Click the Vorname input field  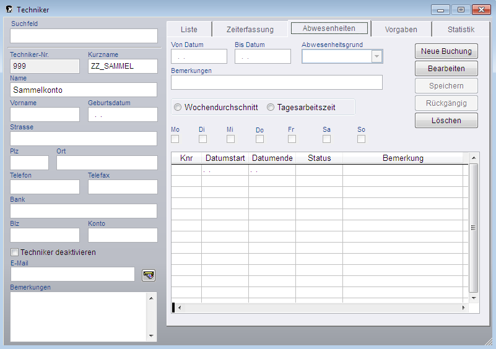[x=45, y=114]
